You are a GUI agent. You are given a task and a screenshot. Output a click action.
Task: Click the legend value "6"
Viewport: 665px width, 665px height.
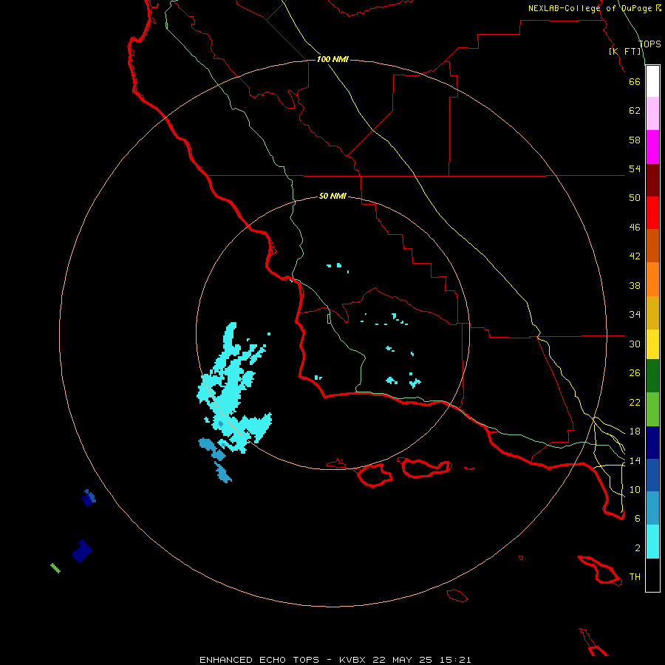638,519
